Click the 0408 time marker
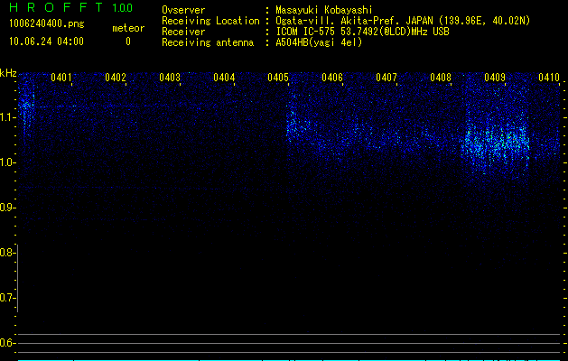The width and height of the screenshot is (568, 361). coord(441,78)
